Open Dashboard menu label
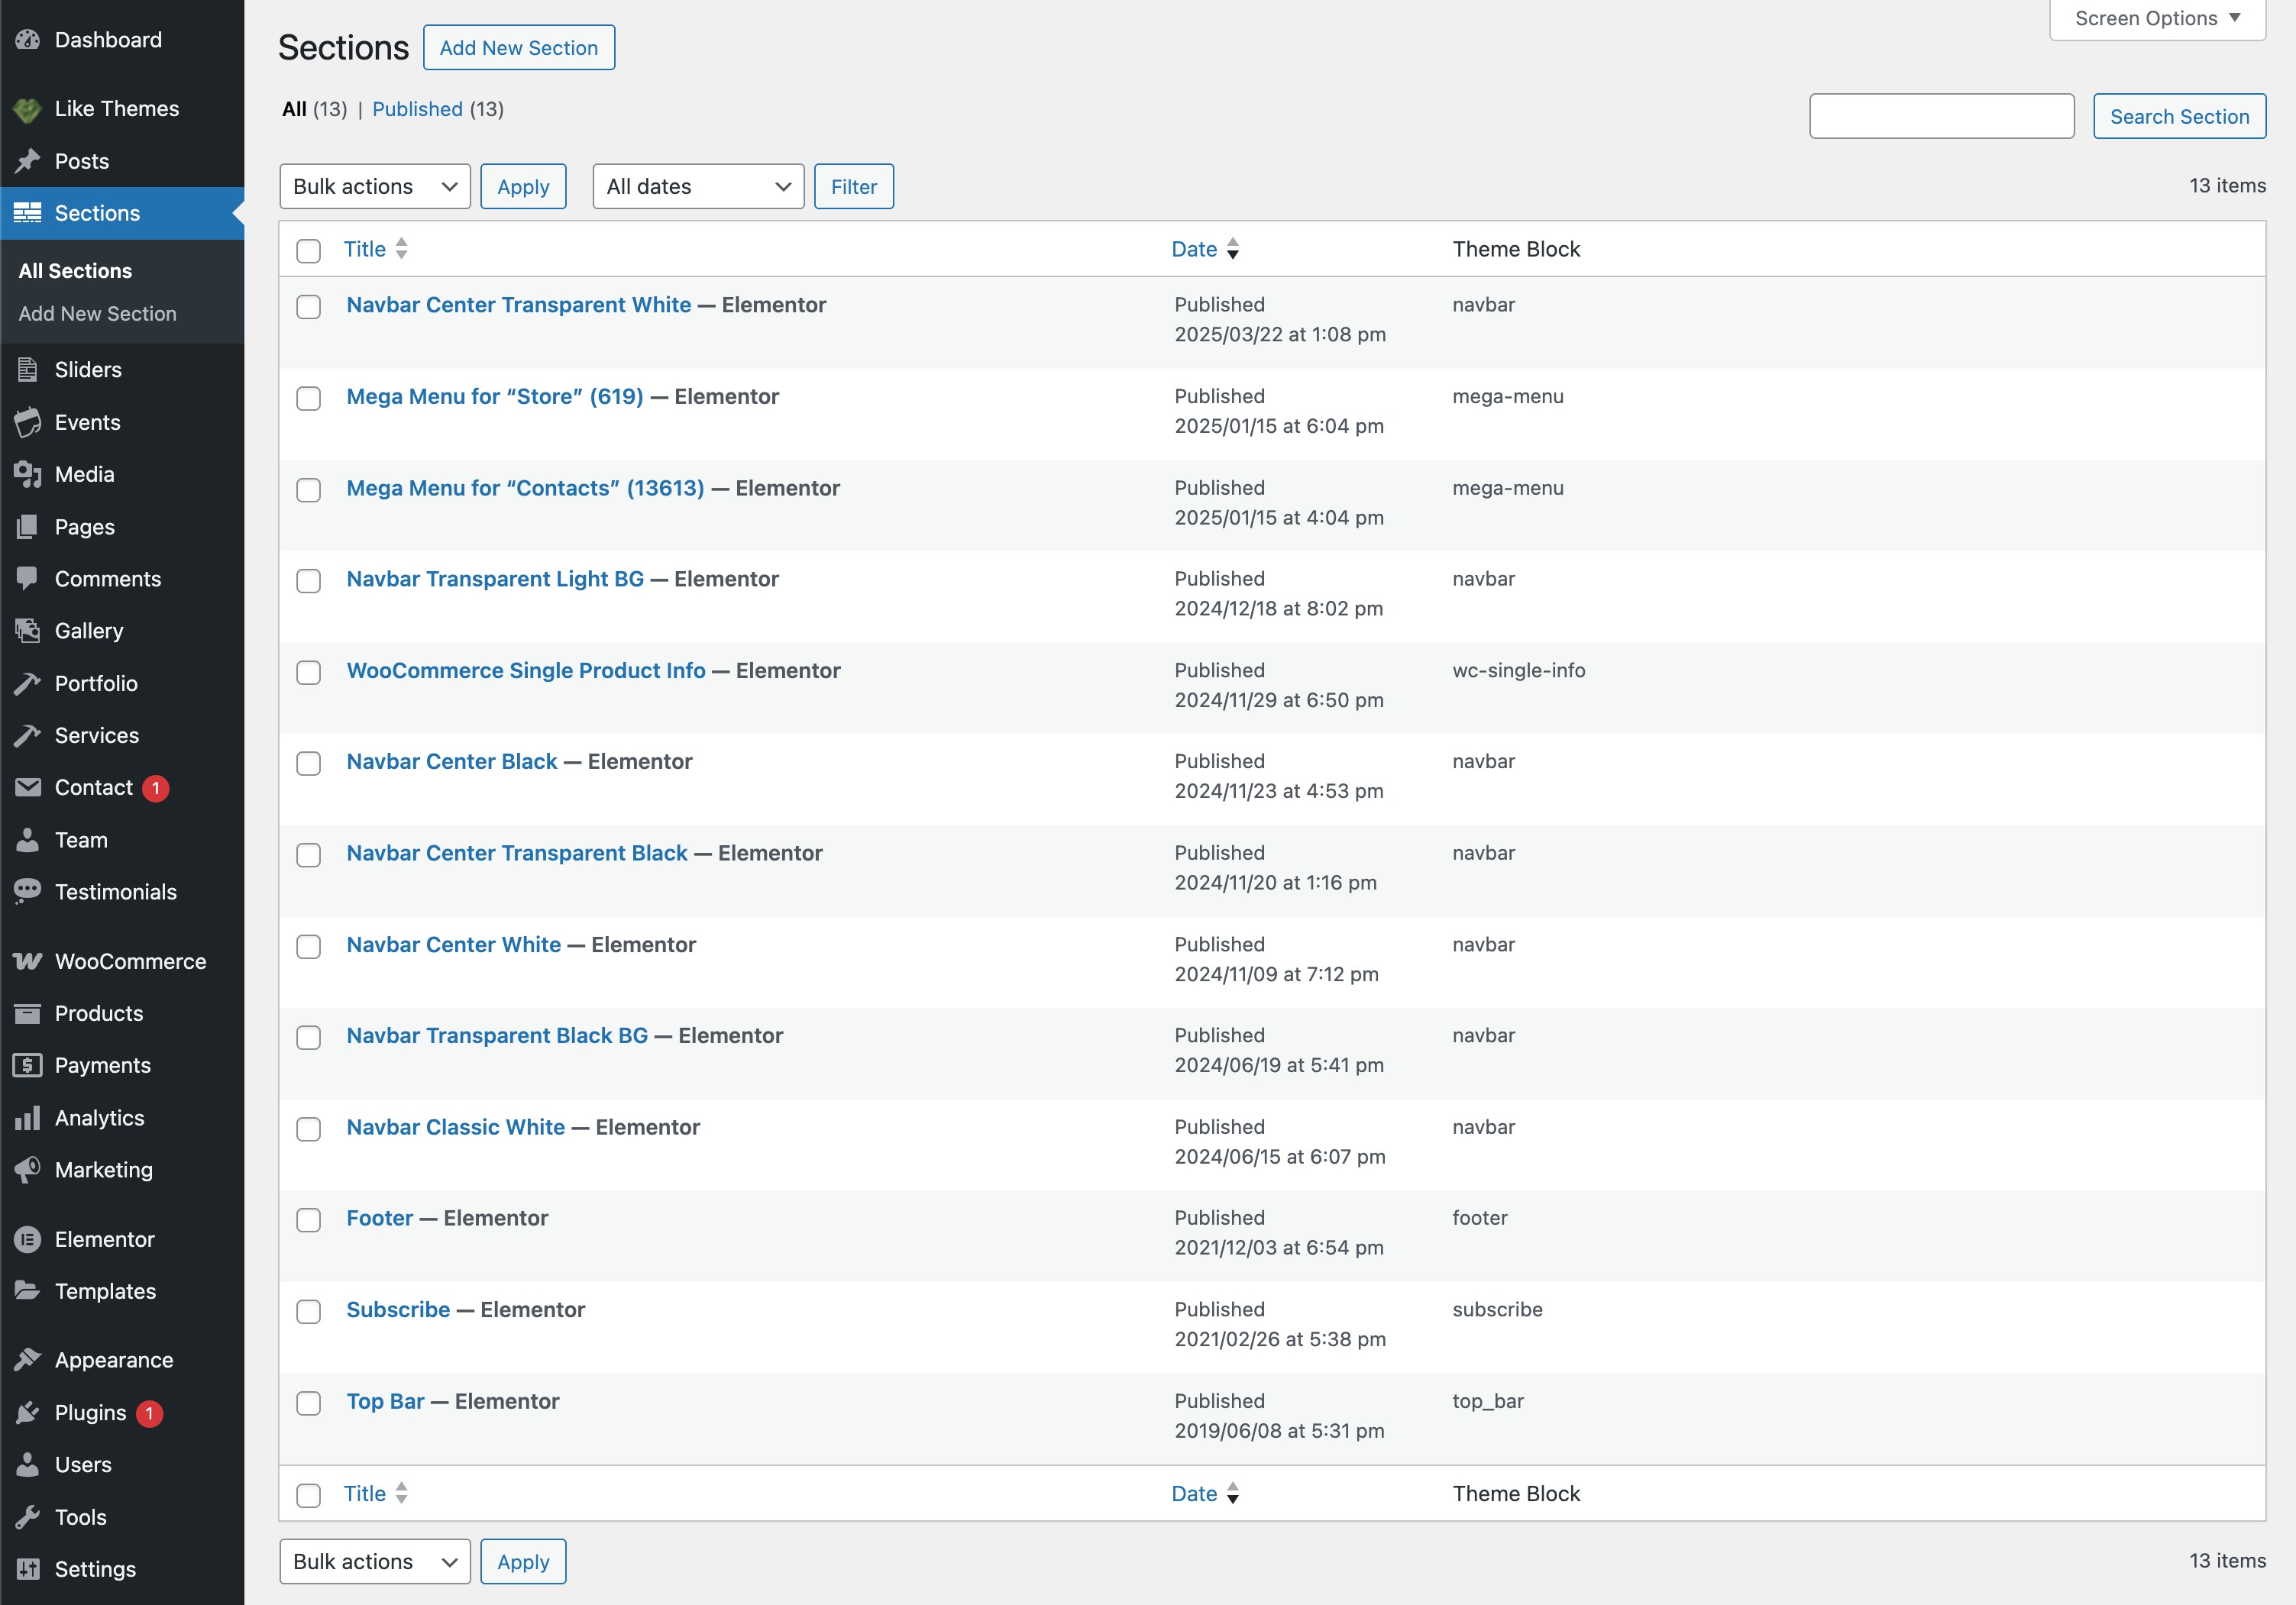This screenshot has width=2296, height=1605. (108, 40)
